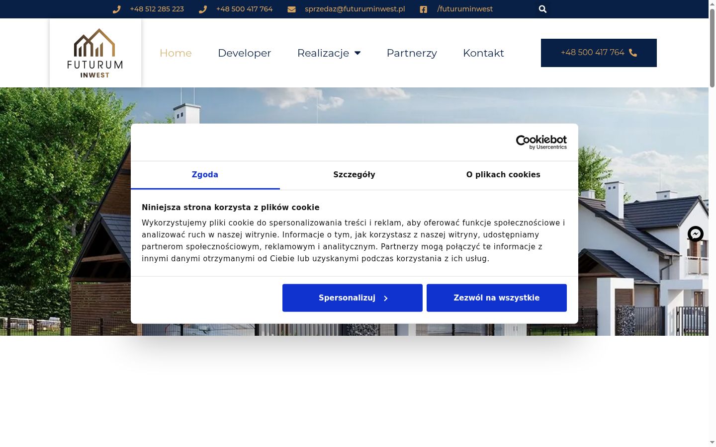The width and height of the screenshot is (716, 447).
Task: Click the +48 500 417 764 link in top bar
Action: pyautogui.click(x=244, y=9)
